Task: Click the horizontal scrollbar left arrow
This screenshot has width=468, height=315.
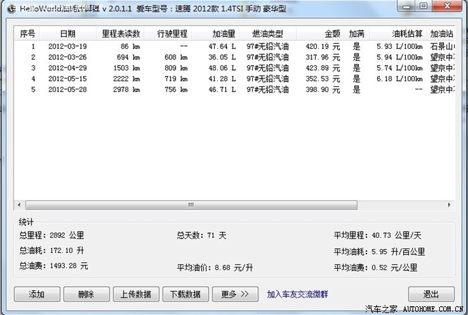Action: click(19, 205)
